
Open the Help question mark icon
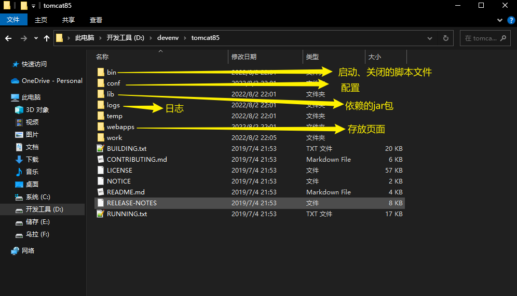click(x=511, y=20)
